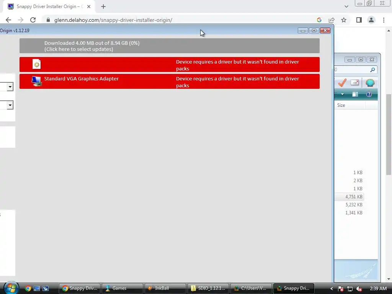Screen dimensions: 392x294
Task: Bookmark this page with star icon
Action: [x=344, y=20]
